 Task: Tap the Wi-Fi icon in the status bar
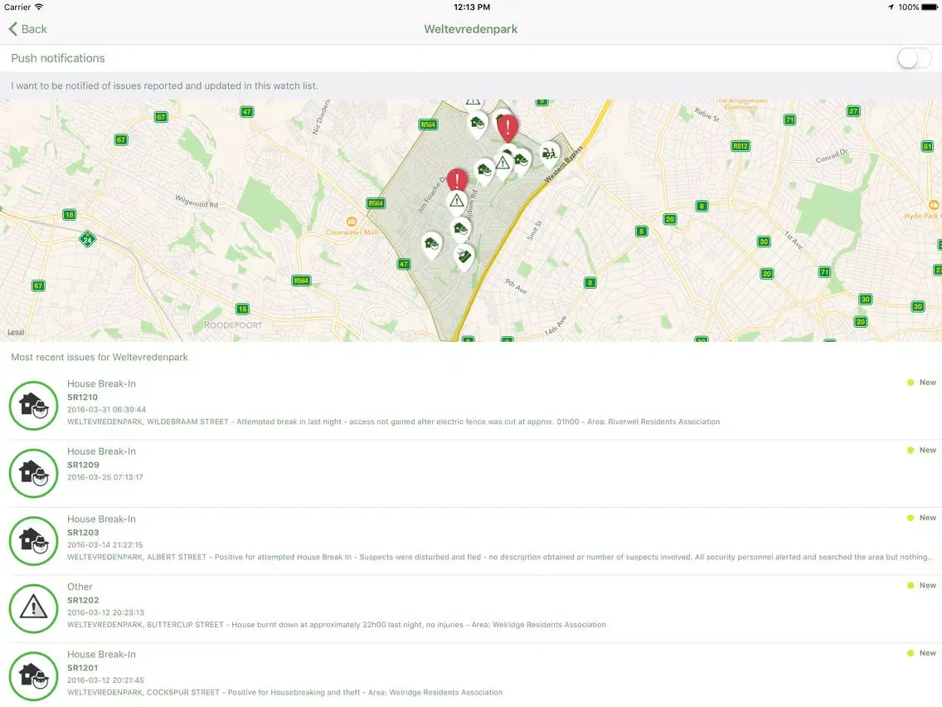point(39,7)
